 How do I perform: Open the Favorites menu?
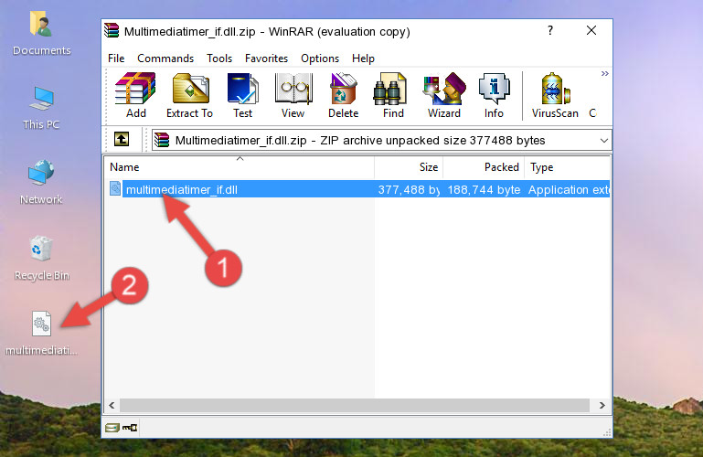click(266, 58)
